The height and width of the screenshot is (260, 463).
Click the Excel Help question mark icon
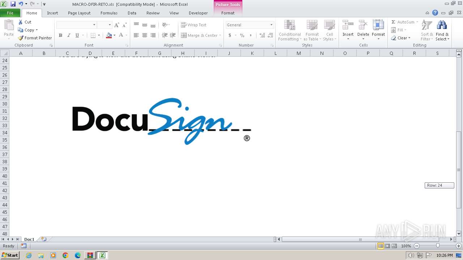435,13
